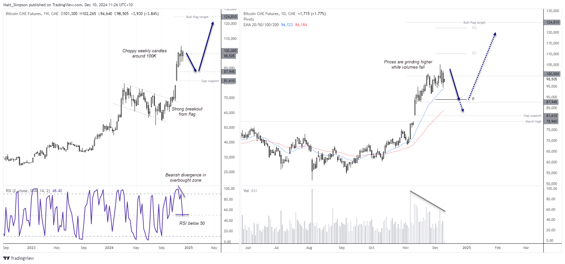Click the Bitcoin CME Futures 1D chart title
Viewport: 565px width, 264px height.
(269, 14)
